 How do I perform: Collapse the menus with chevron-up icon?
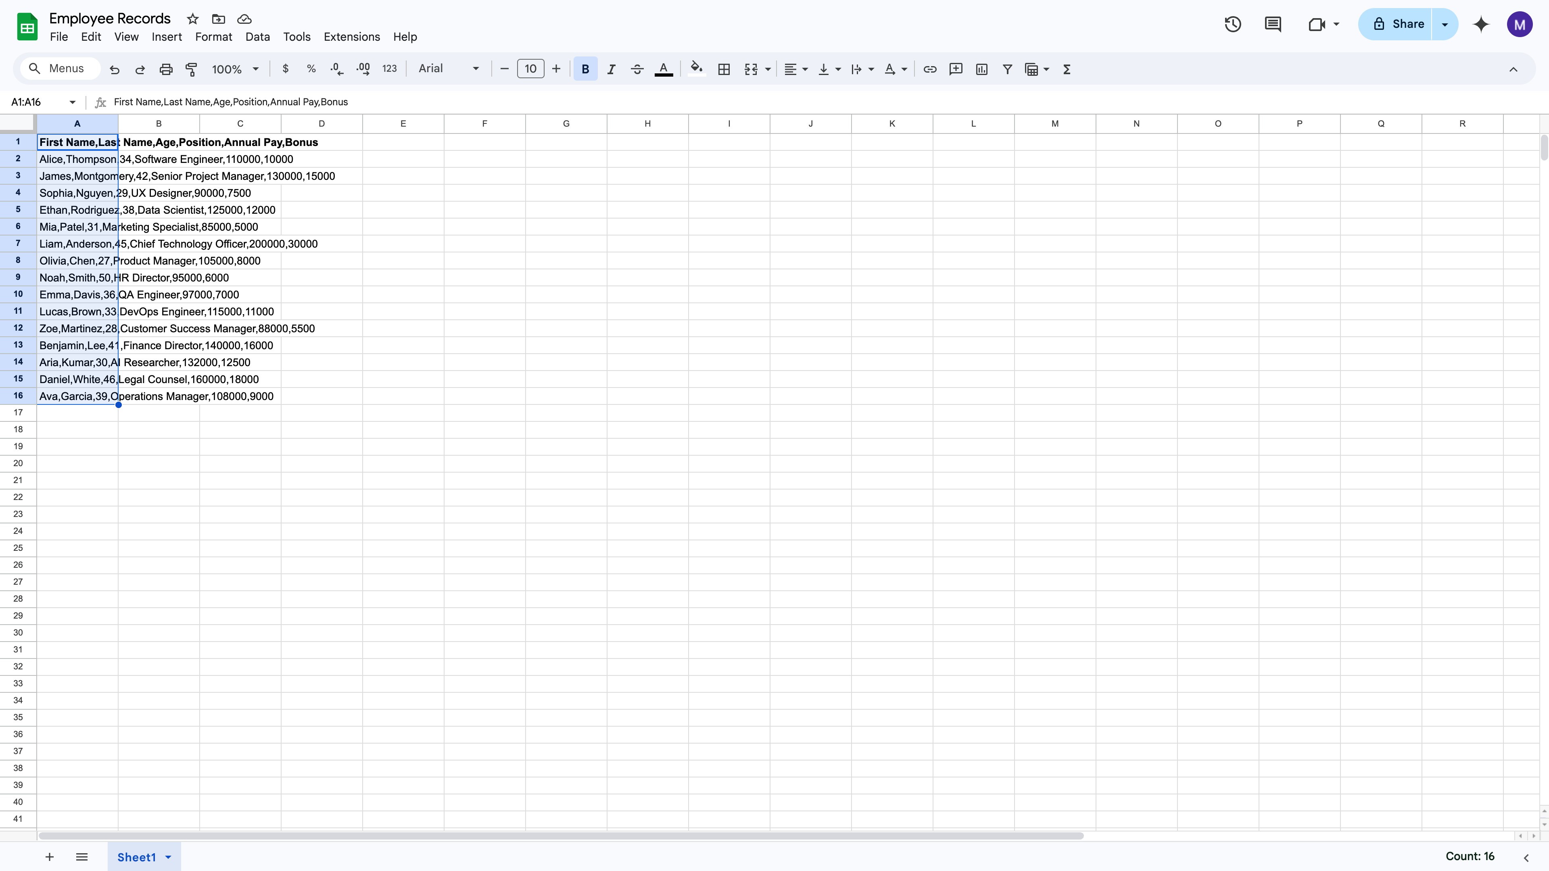click(1513, 69)
